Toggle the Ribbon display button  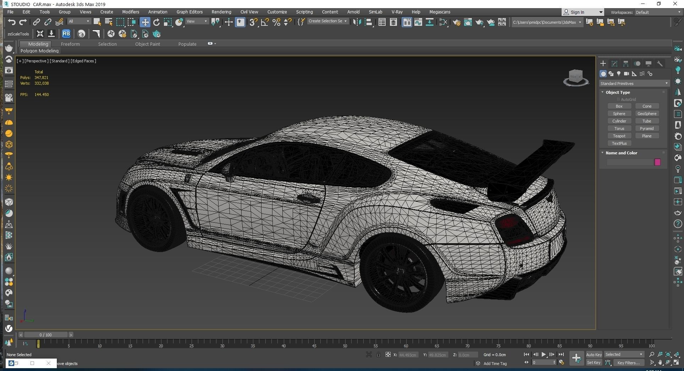pos(407,22)
